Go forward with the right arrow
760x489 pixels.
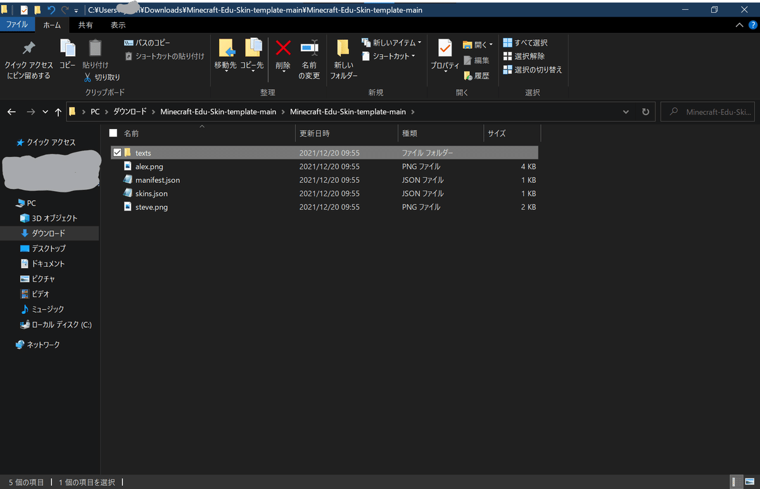coord(30,112)
